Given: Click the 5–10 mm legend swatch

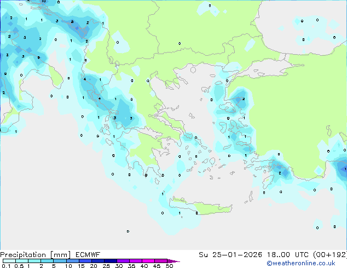Looking at the screenshot, I should (x=60, y=261).
